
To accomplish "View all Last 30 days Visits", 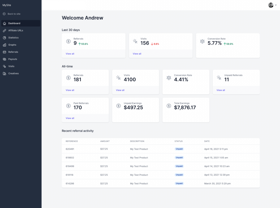I will point(137,54).
